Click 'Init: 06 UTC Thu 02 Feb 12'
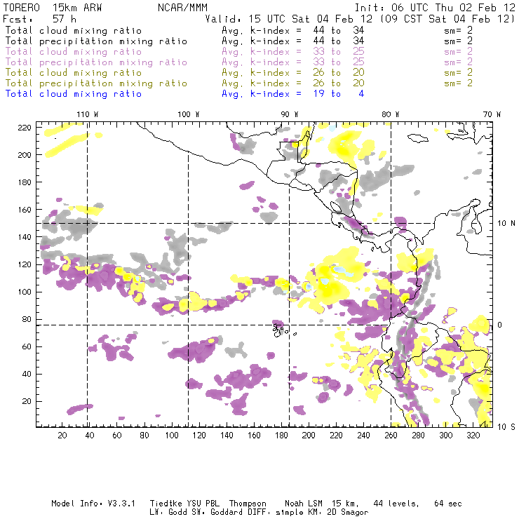Screen dimensions: 519x519 pyautogui.click(x=435, y=8)
